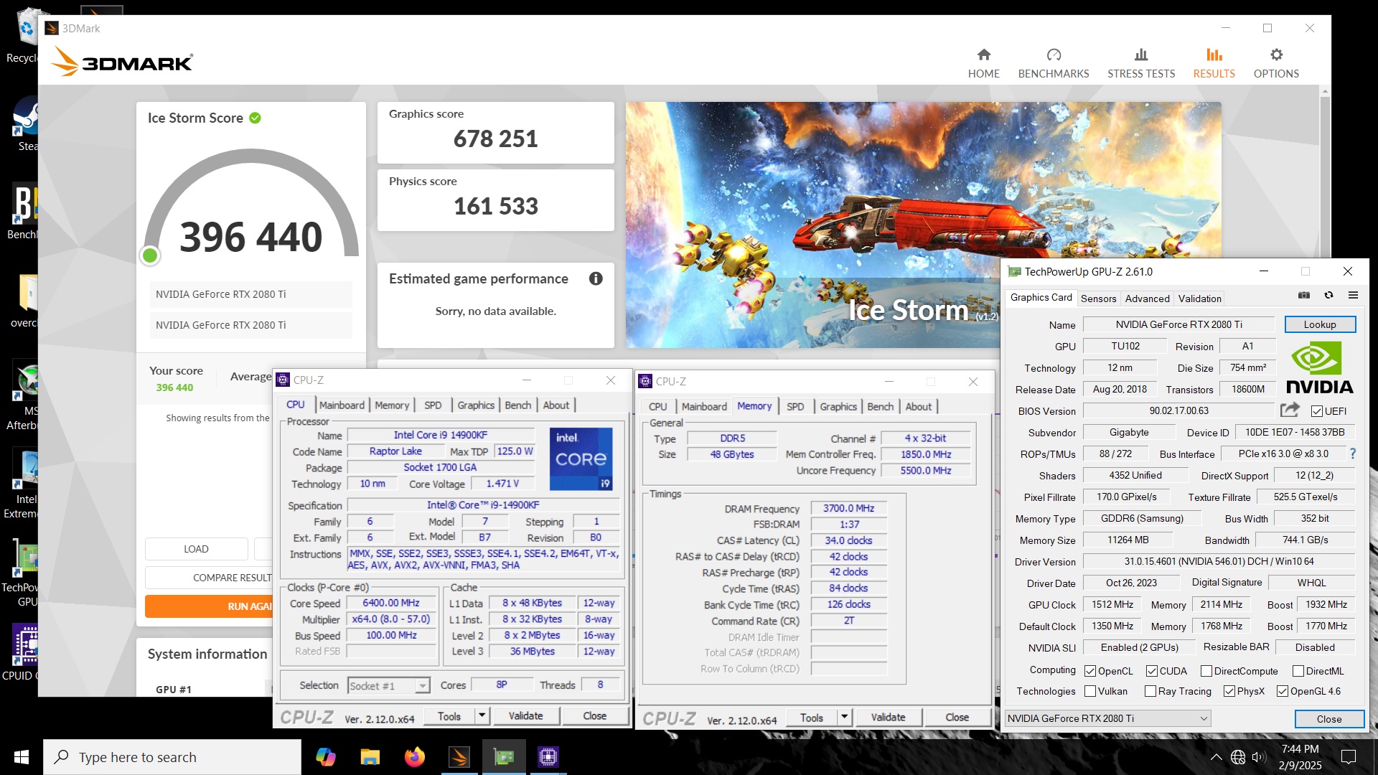Screen dimensions: 1378x775
Task: Click the Intel Core i9 logo in CPU-Z
Action: (x=581, y=459)
